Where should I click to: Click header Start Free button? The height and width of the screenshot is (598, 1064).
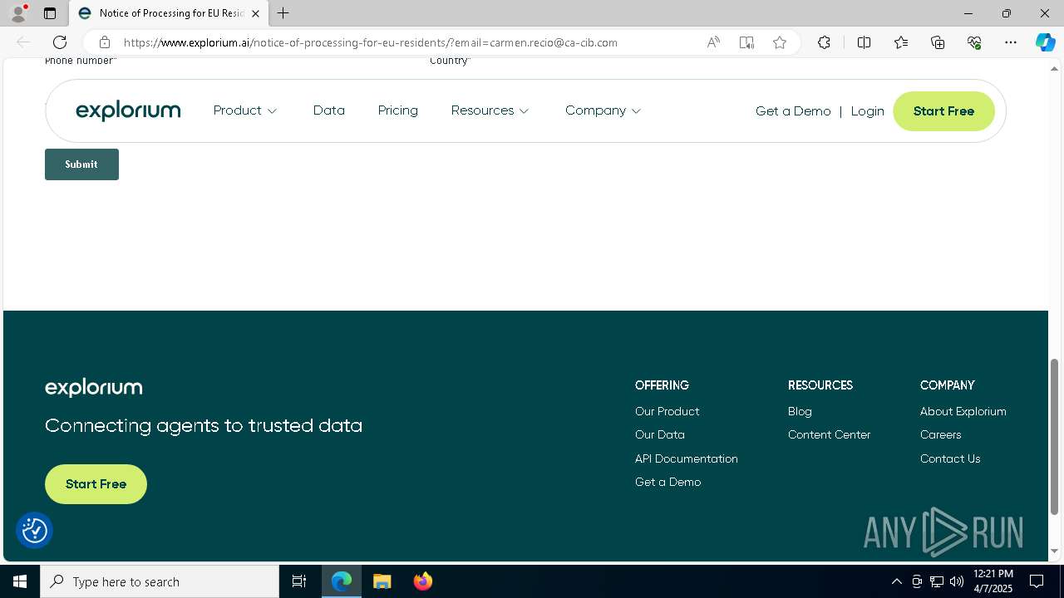(943, 111)
